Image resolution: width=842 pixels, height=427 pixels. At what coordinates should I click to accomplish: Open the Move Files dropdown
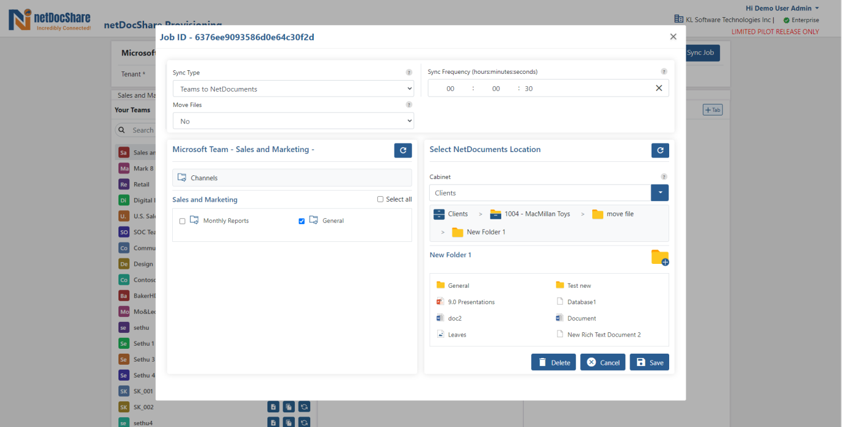(x=293, y=121)
